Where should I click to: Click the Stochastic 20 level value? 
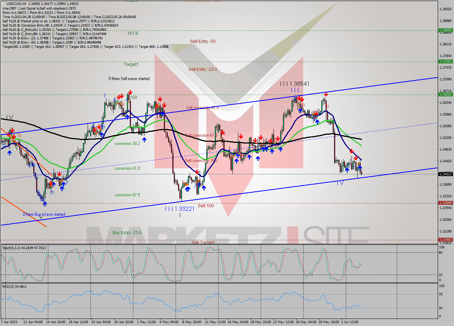coord(440,275)
